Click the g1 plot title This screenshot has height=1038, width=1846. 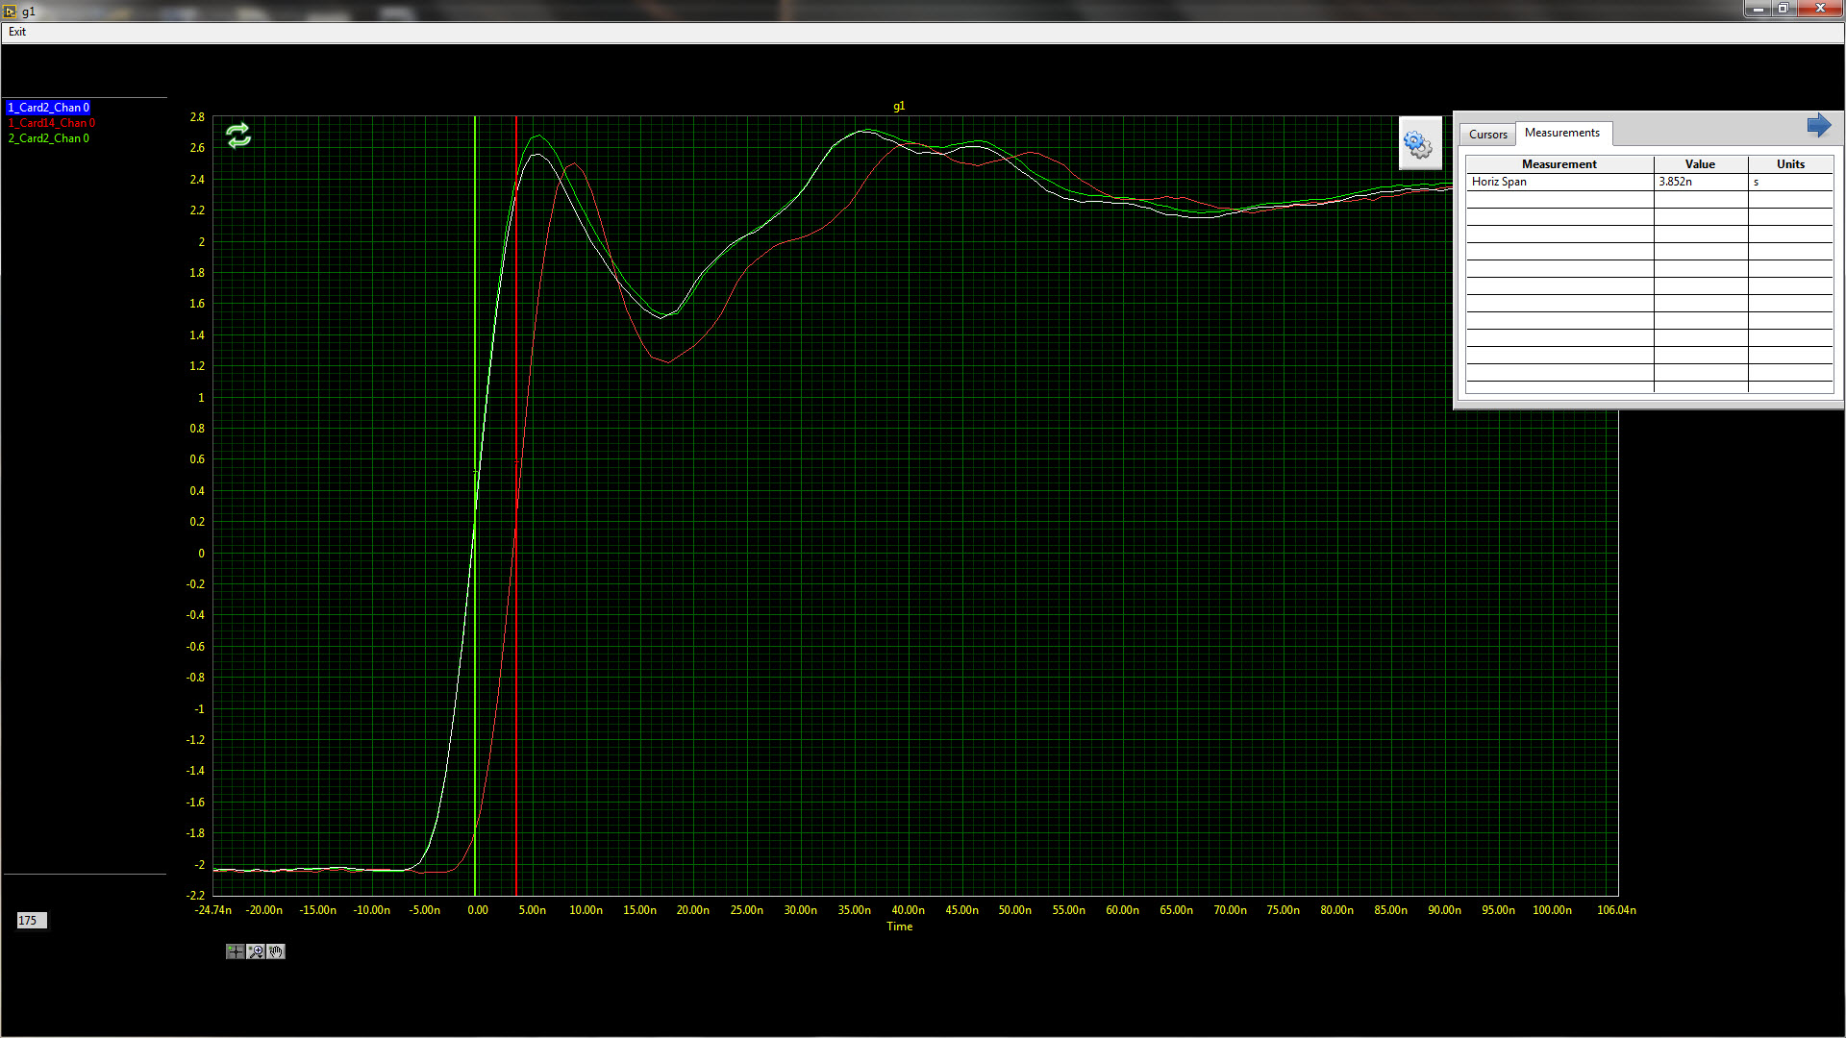pos(899,107)
